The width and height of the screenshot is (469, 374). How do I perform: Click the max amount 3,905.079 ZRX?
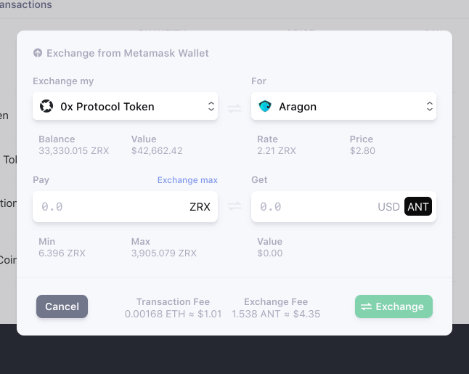click(x=163, y=253)
